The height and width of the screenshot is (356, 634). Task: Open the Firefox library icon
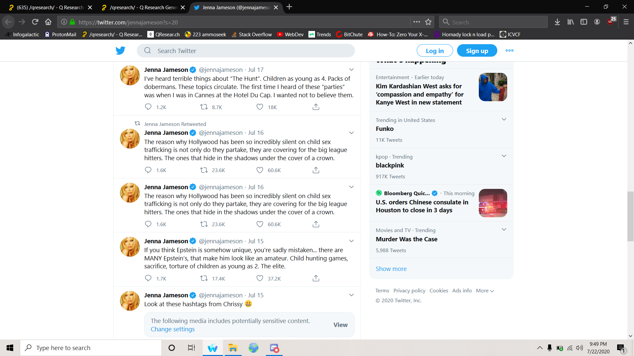point(571,22)
